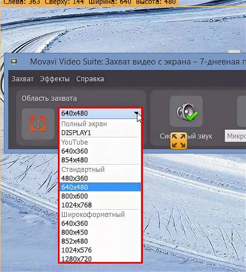The width and height of the screenshot is (246, 272).
Task: Select 800x450 widescreen size
Action: click(x=100, y=232)
